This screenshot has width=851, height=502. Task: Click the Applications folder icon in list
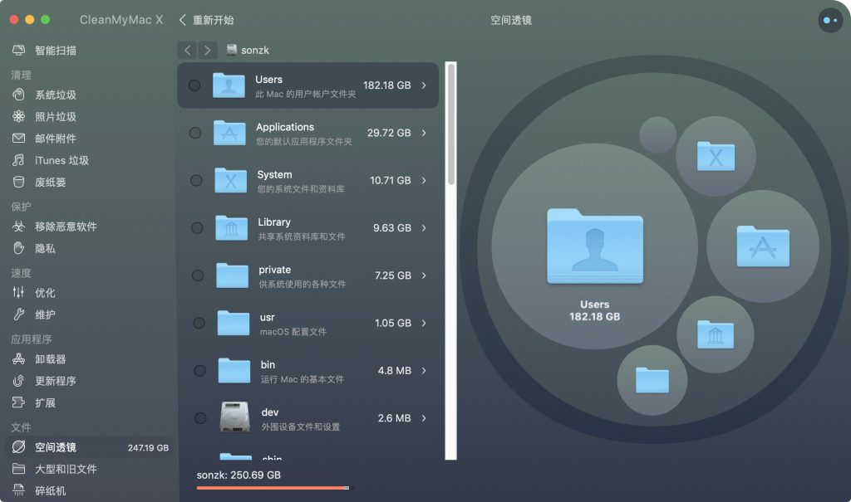point(229,133)
